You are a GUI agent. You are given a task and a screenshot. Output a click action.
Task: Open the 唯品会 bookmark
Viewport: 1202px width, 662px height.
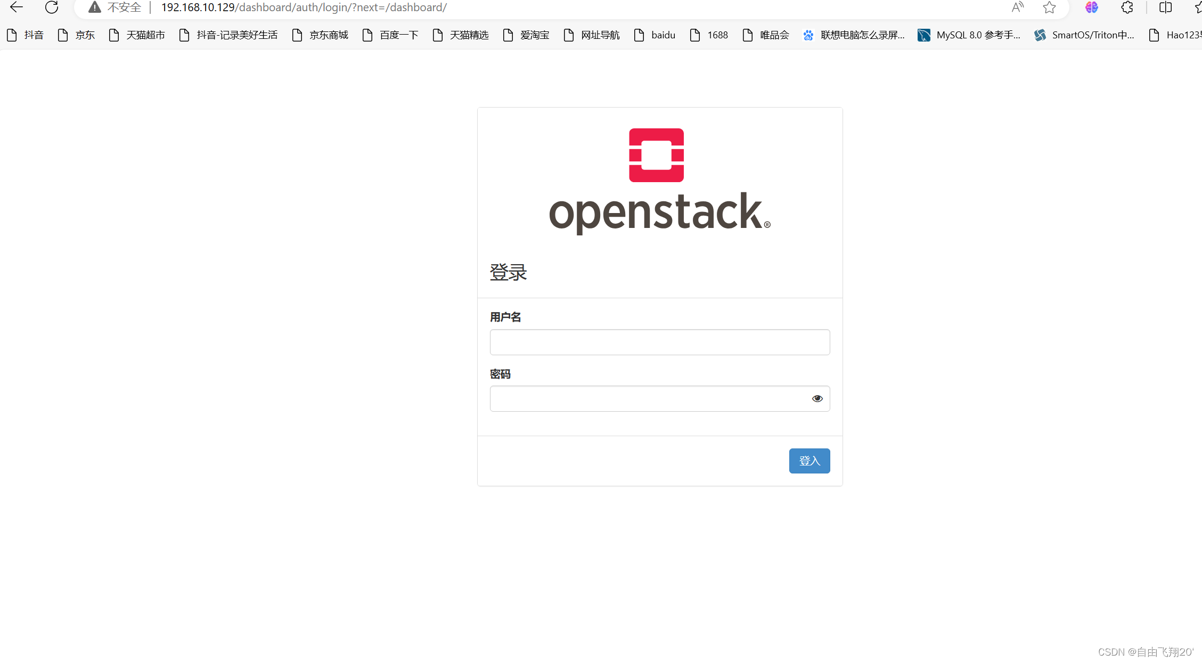point(774,35)
